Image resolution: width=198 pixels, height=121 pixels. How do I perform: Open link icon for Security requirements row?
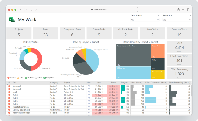(89, 110)
